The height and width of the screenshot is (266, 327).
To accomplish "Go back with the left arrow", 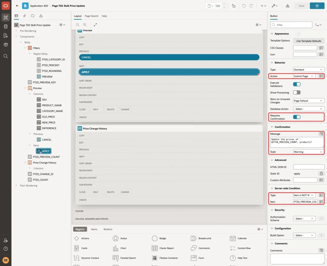I will coord(17,6).
